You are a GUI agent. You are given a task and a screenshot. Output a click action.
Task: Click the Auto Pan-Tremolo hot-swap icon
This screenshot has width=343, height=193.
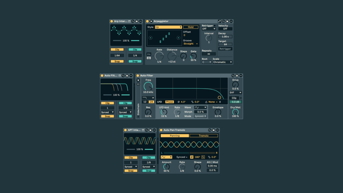coord(210,130)
